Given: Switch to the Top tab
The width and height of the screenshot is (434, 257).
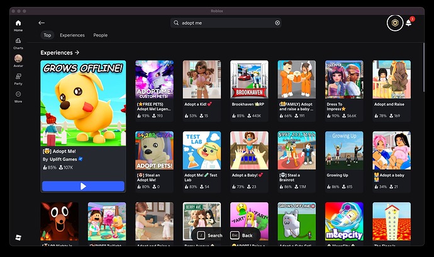Looking at the screenshot, I should [47, 35].
